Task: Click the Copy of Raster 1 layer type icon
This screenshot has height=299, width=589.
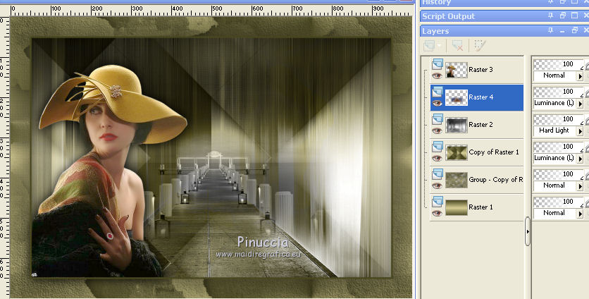Action: [x=438, y=146]
